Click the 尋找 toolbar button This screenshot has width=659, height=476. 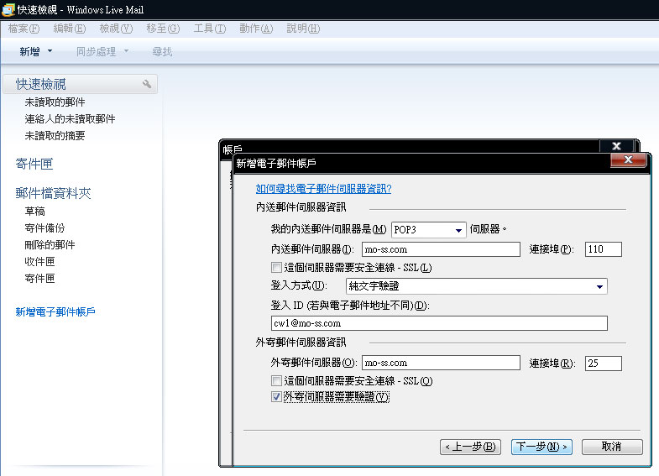tap(162, 52)
